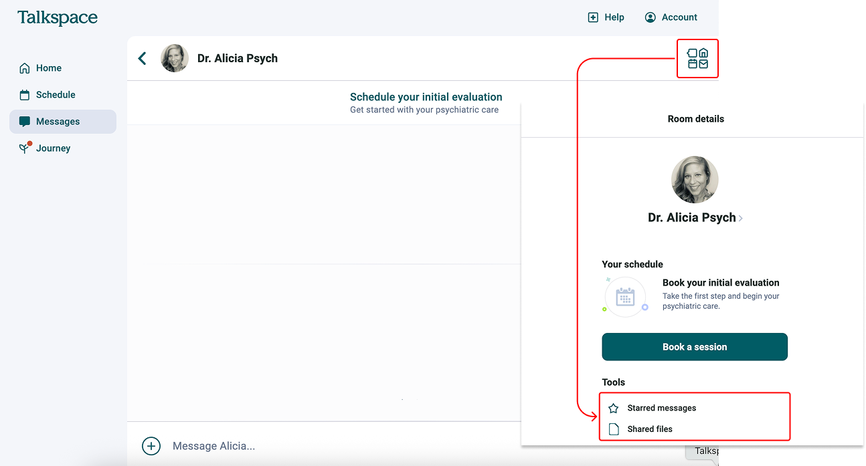Open Journey in sidebar
The height and width of the screenshot is (466, 866).
[x=63, y=148]
